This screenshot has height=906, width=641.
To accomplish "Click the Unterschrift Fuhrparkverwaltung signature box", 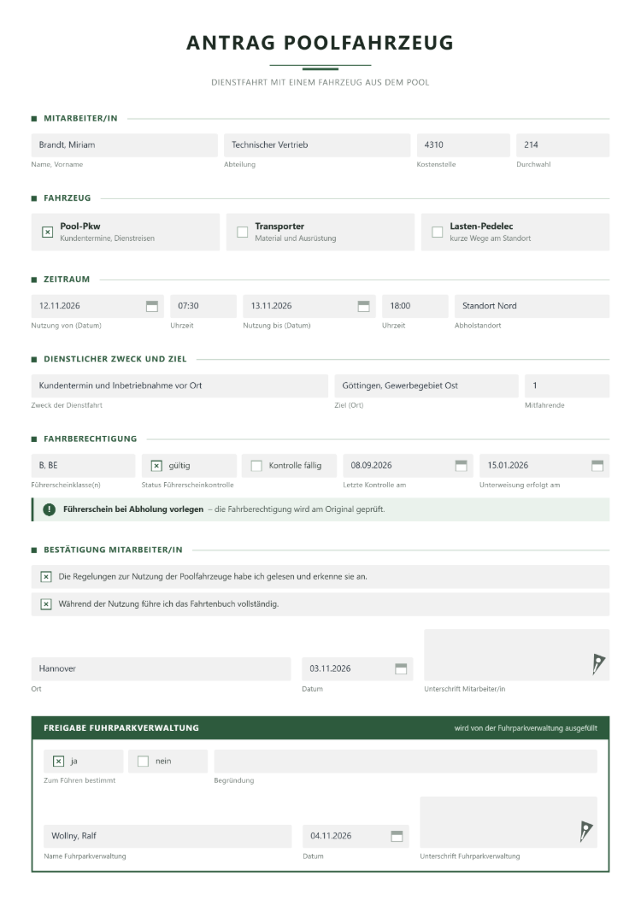I will coord(509,822).
